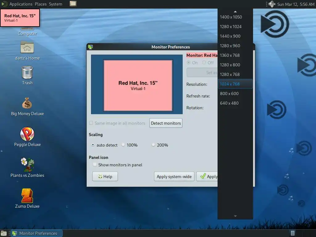This screenshot has height=237, width=316.
Task: Toggle Same image in all monitors checkbox
Action: tap(91, 123)
